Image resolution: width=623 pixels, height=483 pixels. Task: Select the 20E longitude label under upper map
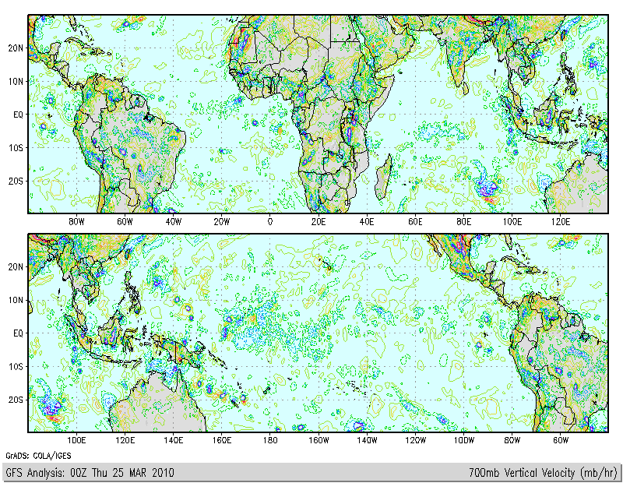pyautogui.click(x=319, y=222)
